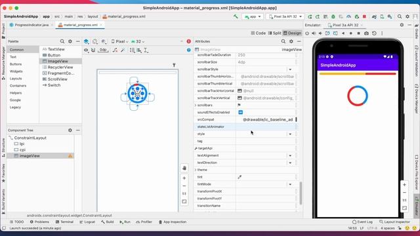420x236 pixels.
Task: Click emulator back triangle button
Action: 343,33
